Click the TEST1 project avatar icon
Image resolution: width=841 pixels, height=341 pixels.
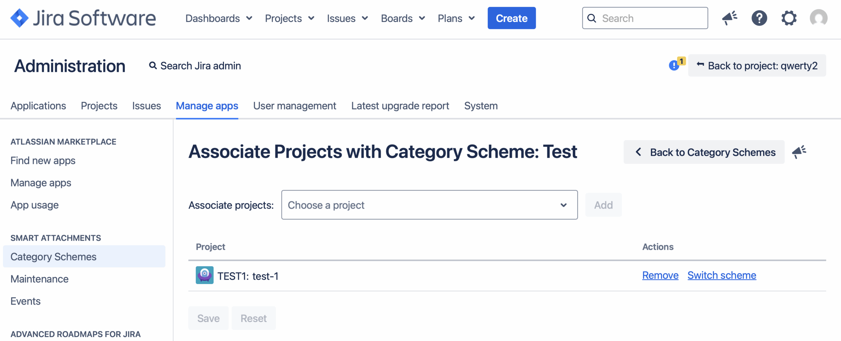(204, 275)
